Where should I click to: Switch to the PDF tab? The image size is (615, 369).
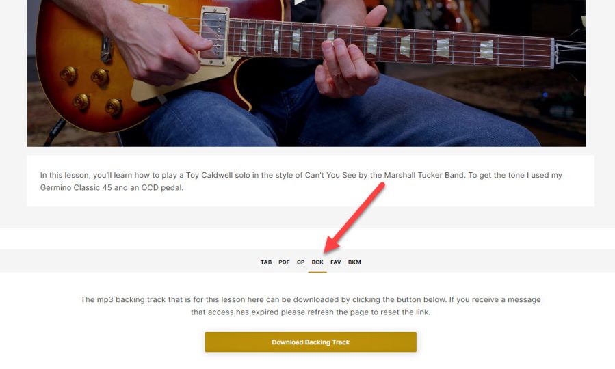[x=284, y=262]
